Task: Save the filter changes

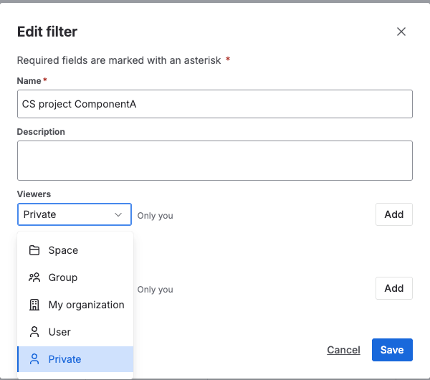Action: tap(392, 350)
